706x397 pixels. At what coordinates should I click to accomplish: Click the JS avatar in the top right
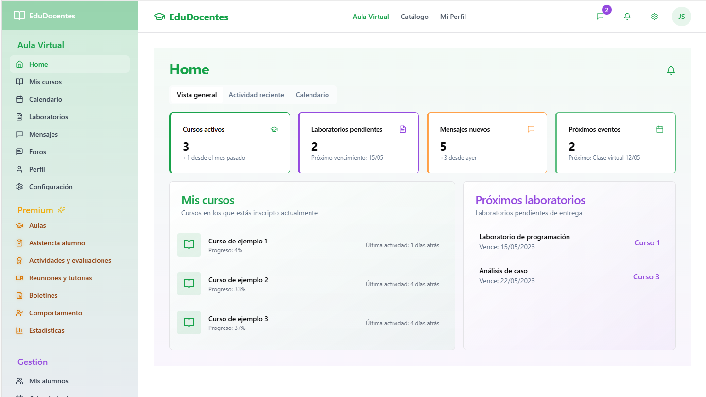(681, 17)
